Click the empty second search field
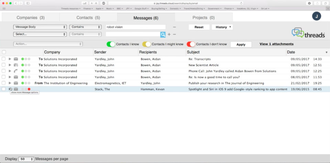Image resolution: width=330 pixels, height=163 pixels. 133,34
